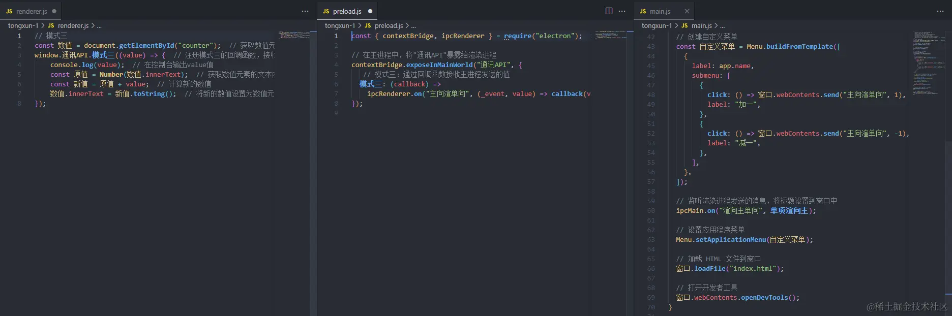Open tongxun-1 breadcrumb in preload.js editor
The image size is (952, 316).
pyautogui.click(x=340, y=25)
